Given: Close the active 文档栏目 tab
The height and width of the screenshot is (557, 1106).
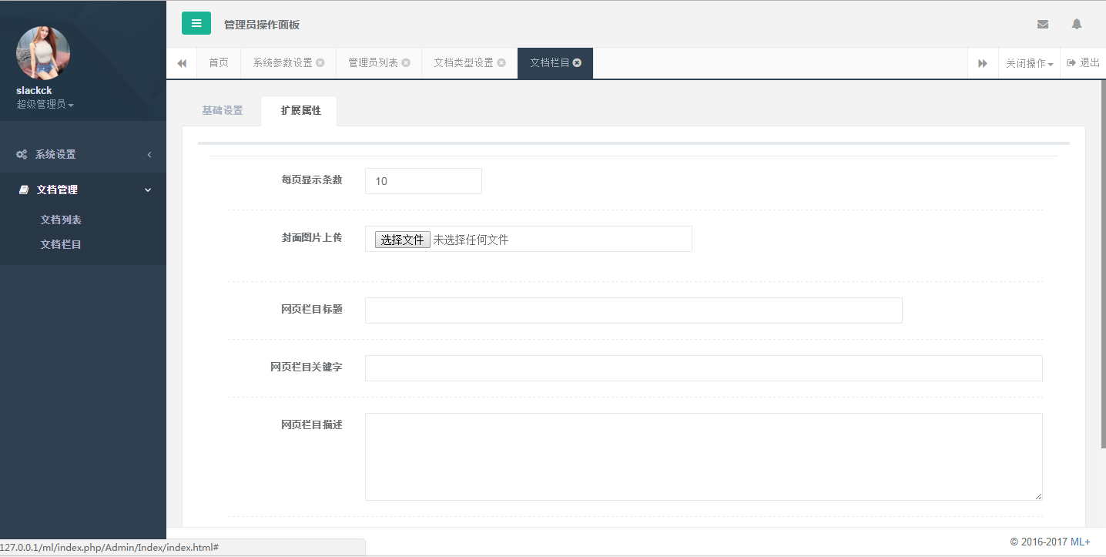Looking at the screenshot, I should point(577,63).
